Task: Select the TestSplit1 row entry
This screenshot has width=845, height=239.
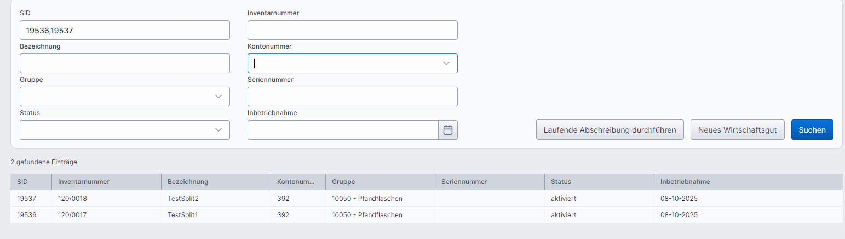Action: tap(182, 215)
